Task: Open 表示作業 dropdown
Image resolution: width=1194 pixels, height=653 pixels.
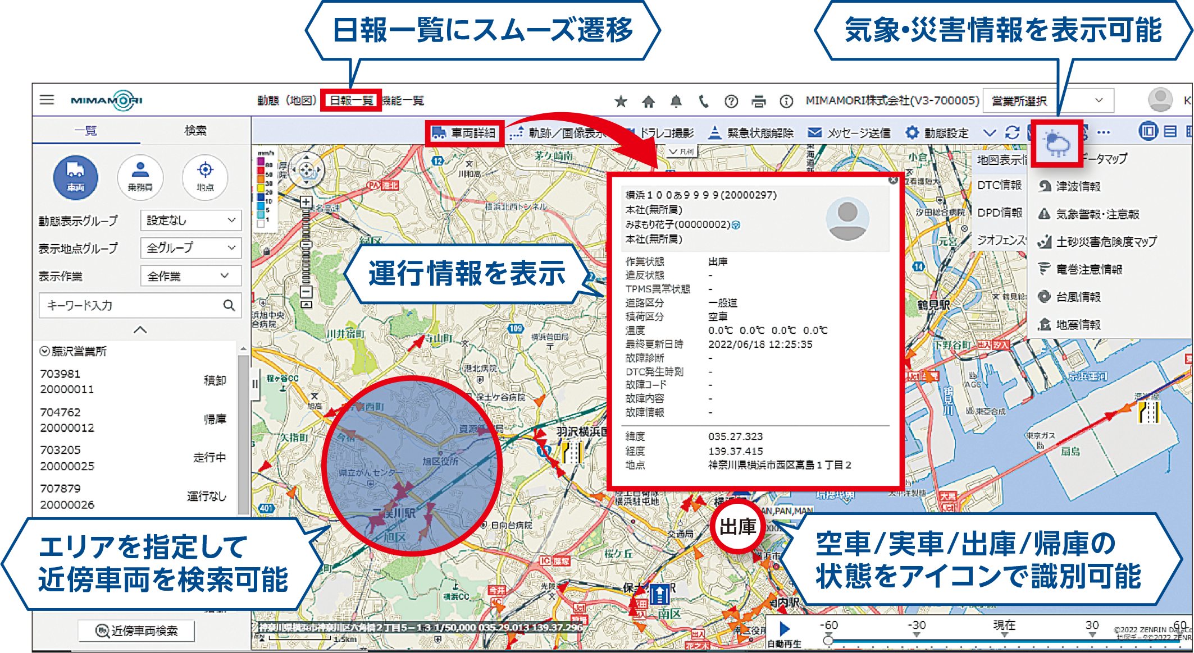Action: [191, 275]
